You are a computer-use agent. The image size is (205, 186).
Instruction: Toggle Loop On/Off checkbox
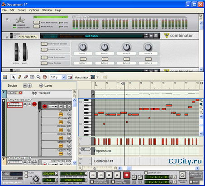[146, 172]
